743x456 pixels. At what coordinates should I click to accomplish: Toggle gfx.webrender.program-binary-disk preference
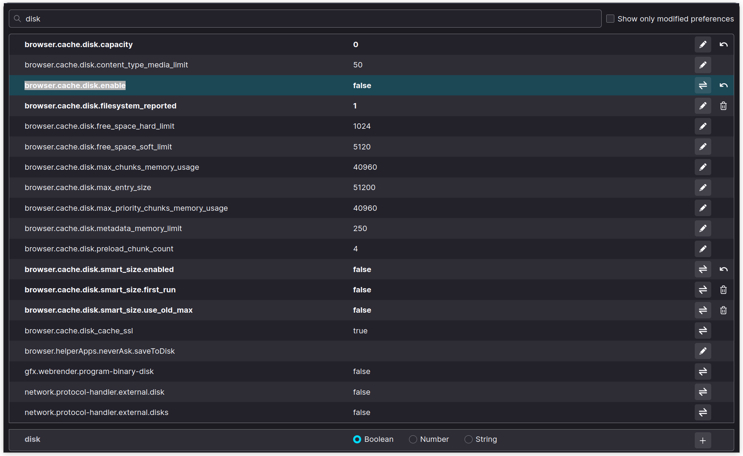pyautogui.click(x=703, y=371)
